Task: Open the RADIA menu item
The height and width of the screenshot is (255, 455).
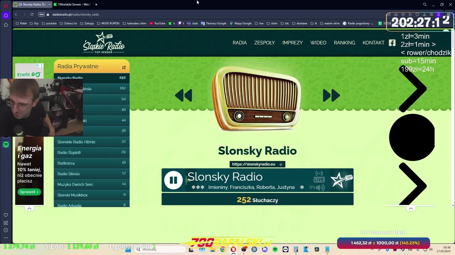Action: pyautogui.click(x=240, y=42)
